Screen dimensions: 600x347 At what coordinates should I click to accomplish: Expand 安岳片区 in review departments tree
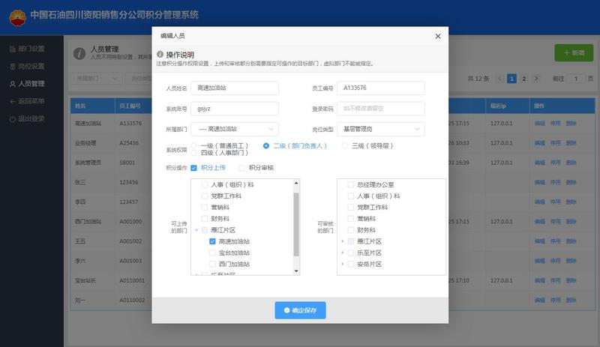click(343, 265)
